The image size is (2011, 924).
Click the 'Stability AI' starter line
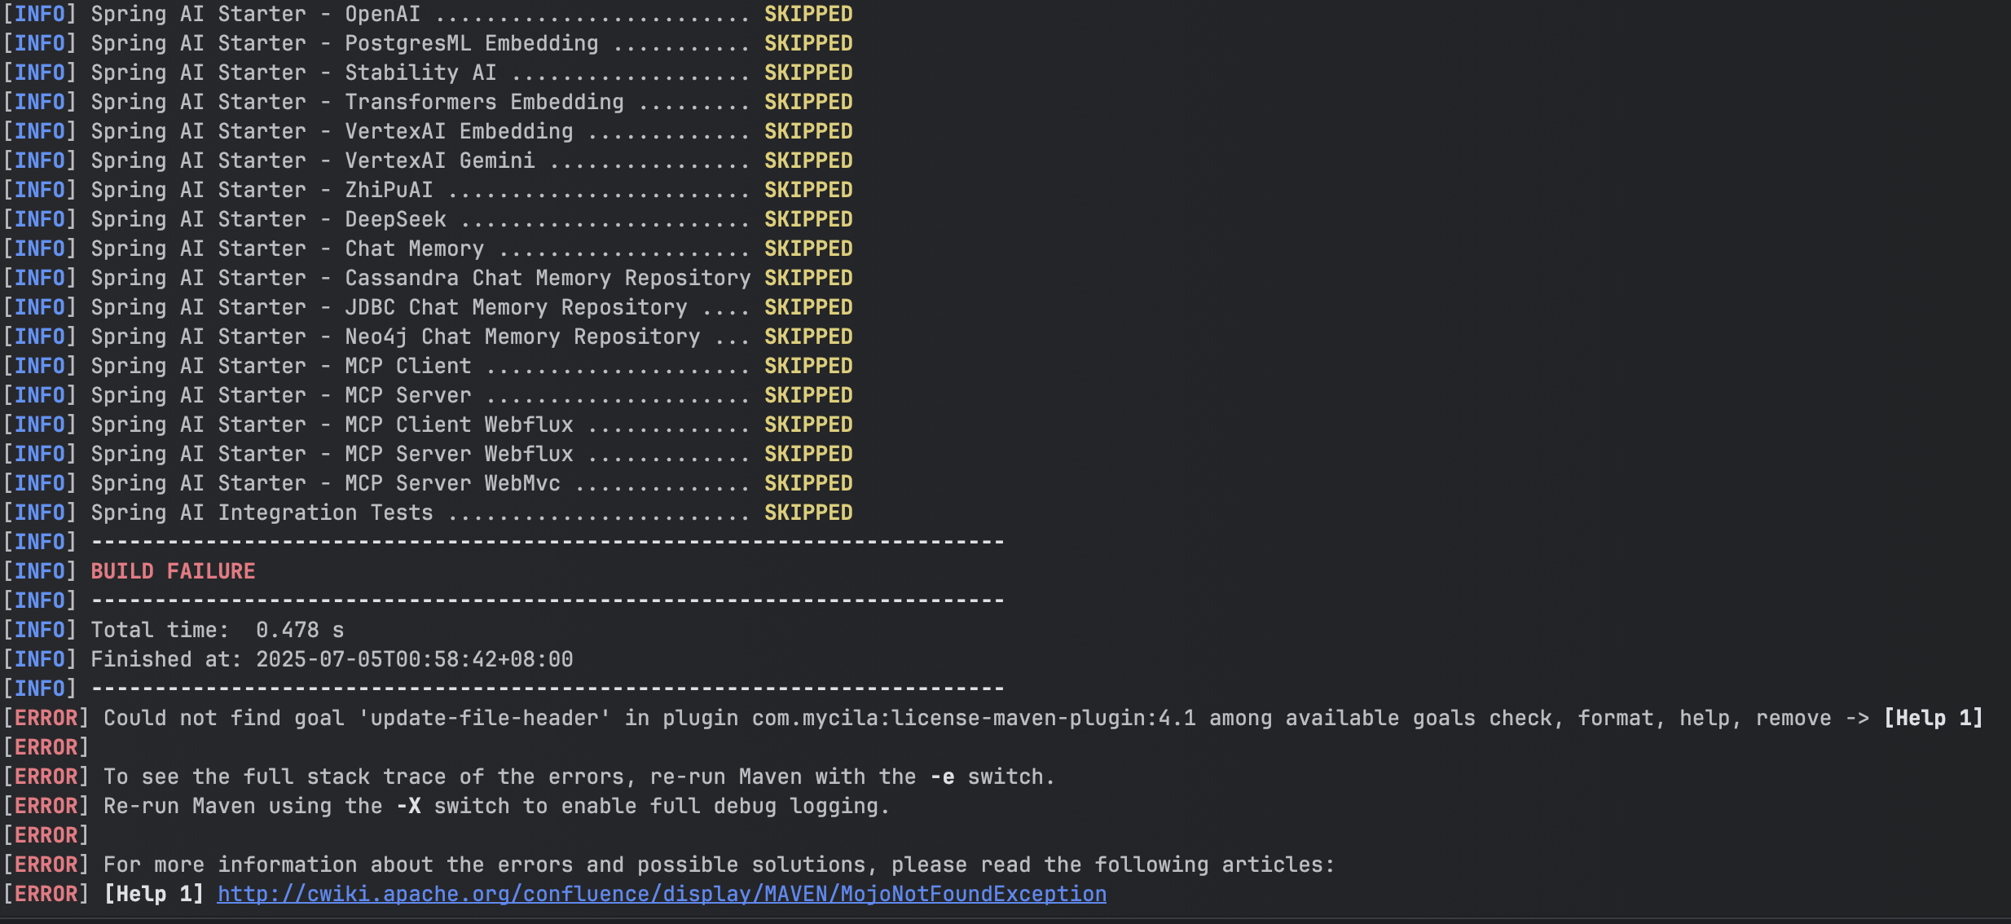pyautogui.click(x=428, y=73)
